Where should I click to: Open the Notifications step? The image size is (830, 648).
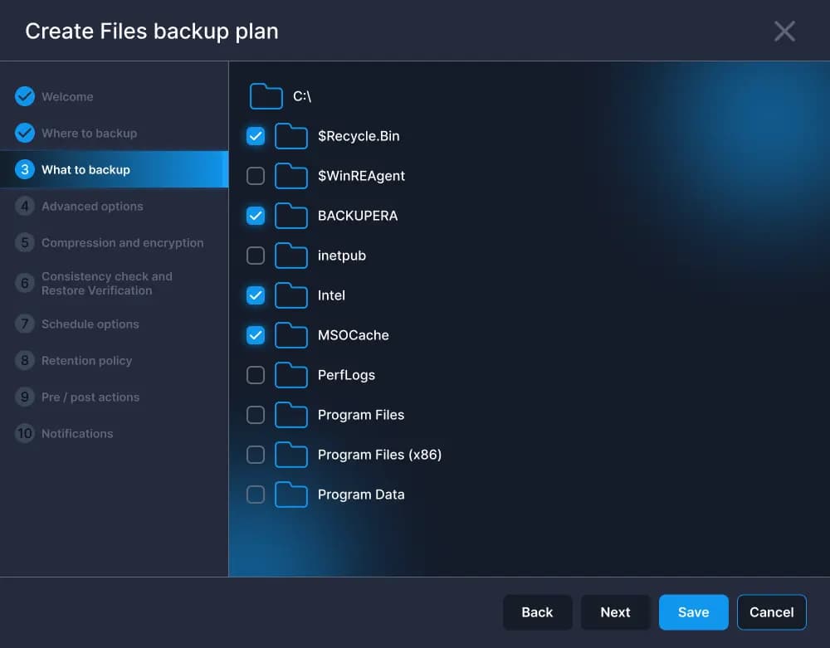tap(77, 433)
